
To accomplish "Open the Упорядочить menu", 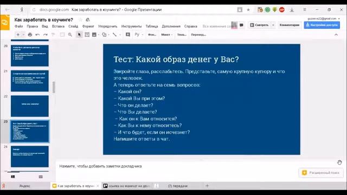I will tap(107, 27).
